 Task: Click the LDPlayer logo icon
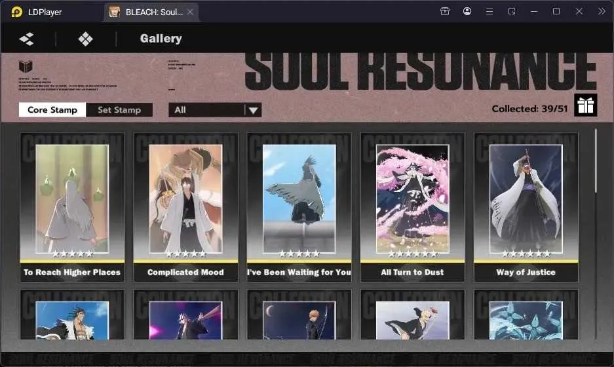(17, 12)
